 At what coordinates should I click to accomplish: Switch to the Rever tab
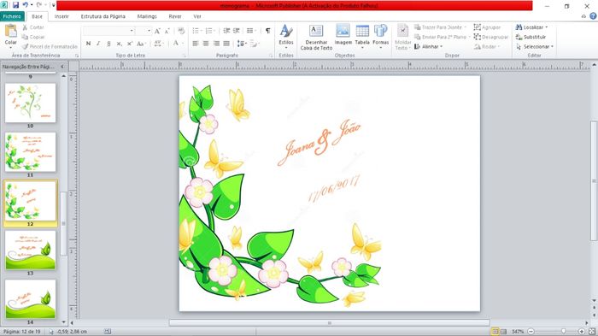pyautogui.click(x=175, y=16)
